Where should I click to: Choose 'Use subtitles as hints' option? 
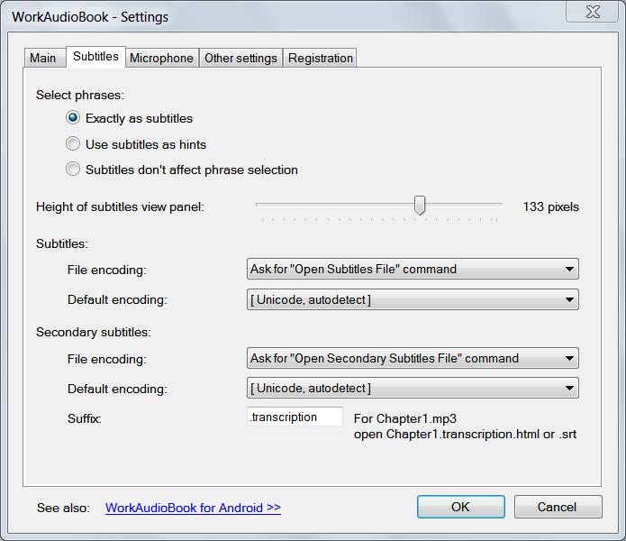coord(73,144)
